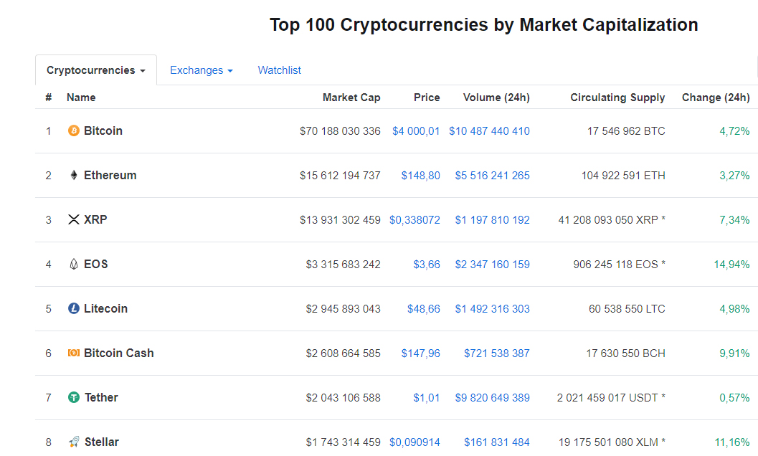Screen dimensions: 758x456
Task: Select supply 17 546 962 BTC
Action: tap(626, 131)
